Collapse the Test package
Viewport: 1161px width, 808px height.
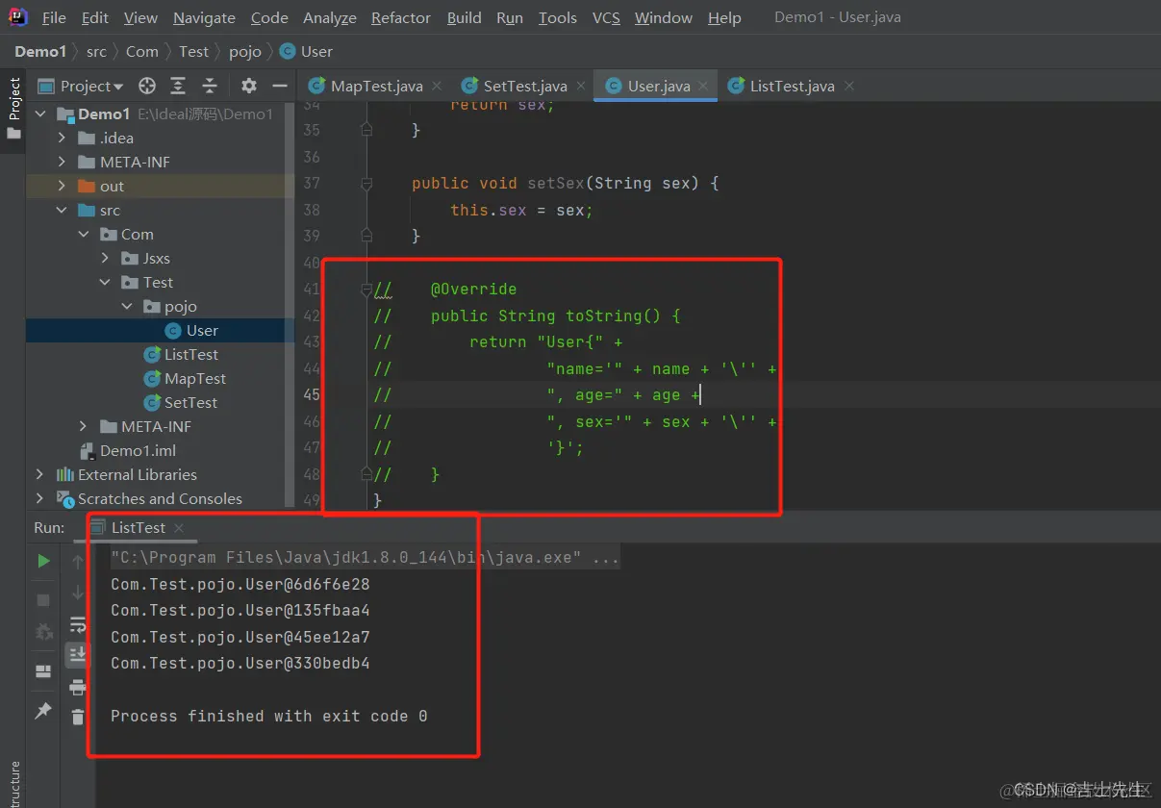click(105, 282)
